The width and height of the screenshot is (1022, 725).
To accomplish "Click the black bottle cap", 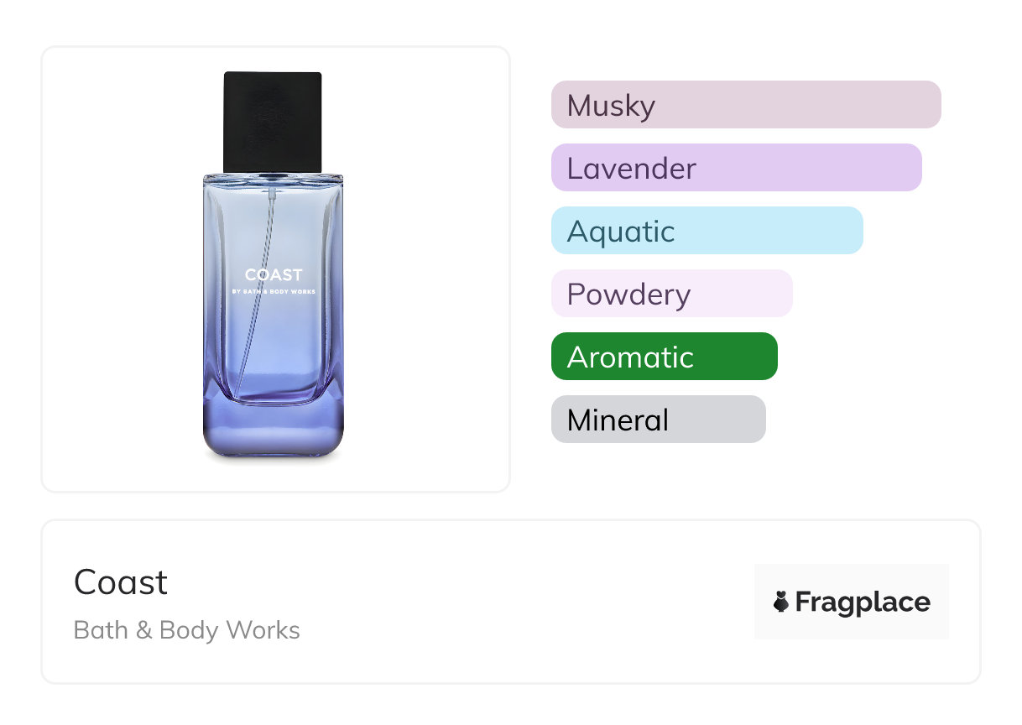I will click(273, 122).
